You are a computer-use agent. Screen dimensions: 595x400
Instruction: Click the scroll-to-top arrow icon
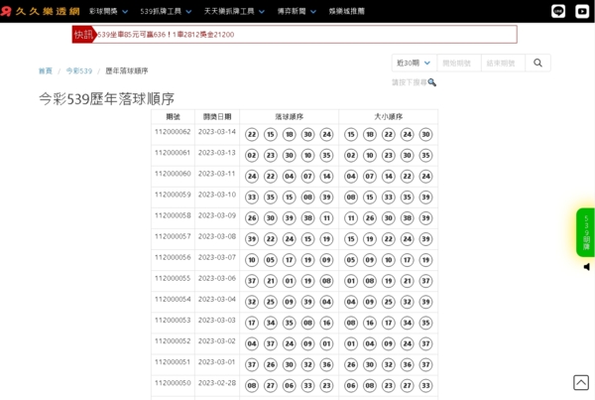tap(581, 382)
